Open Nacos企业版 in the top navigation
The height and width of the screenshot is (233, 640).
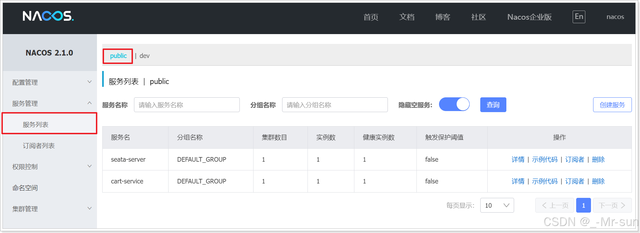click(x=529, y=17)
